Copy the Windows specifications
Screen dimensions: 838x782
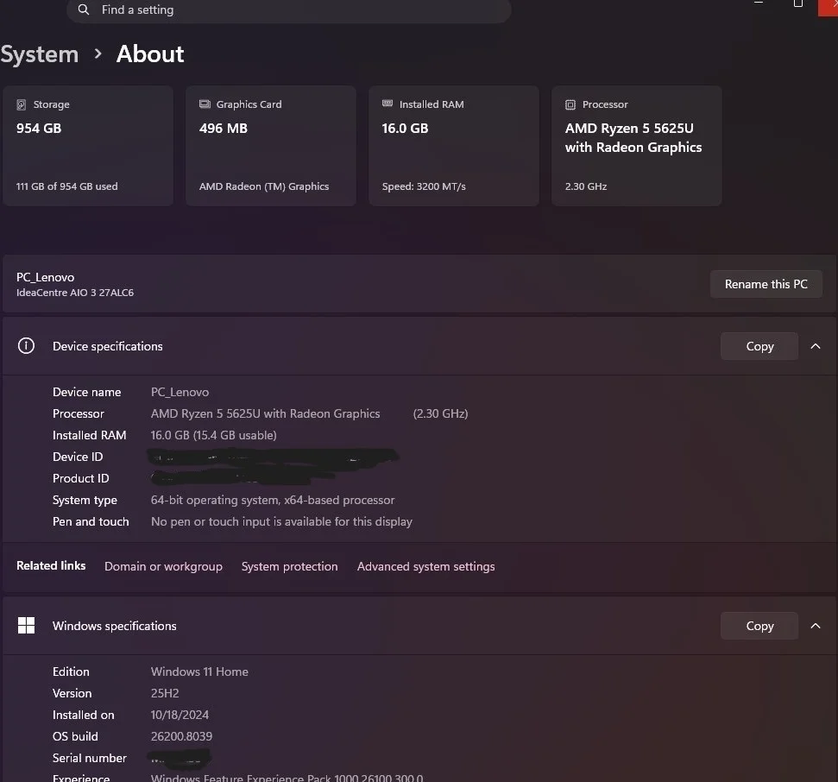759,626
